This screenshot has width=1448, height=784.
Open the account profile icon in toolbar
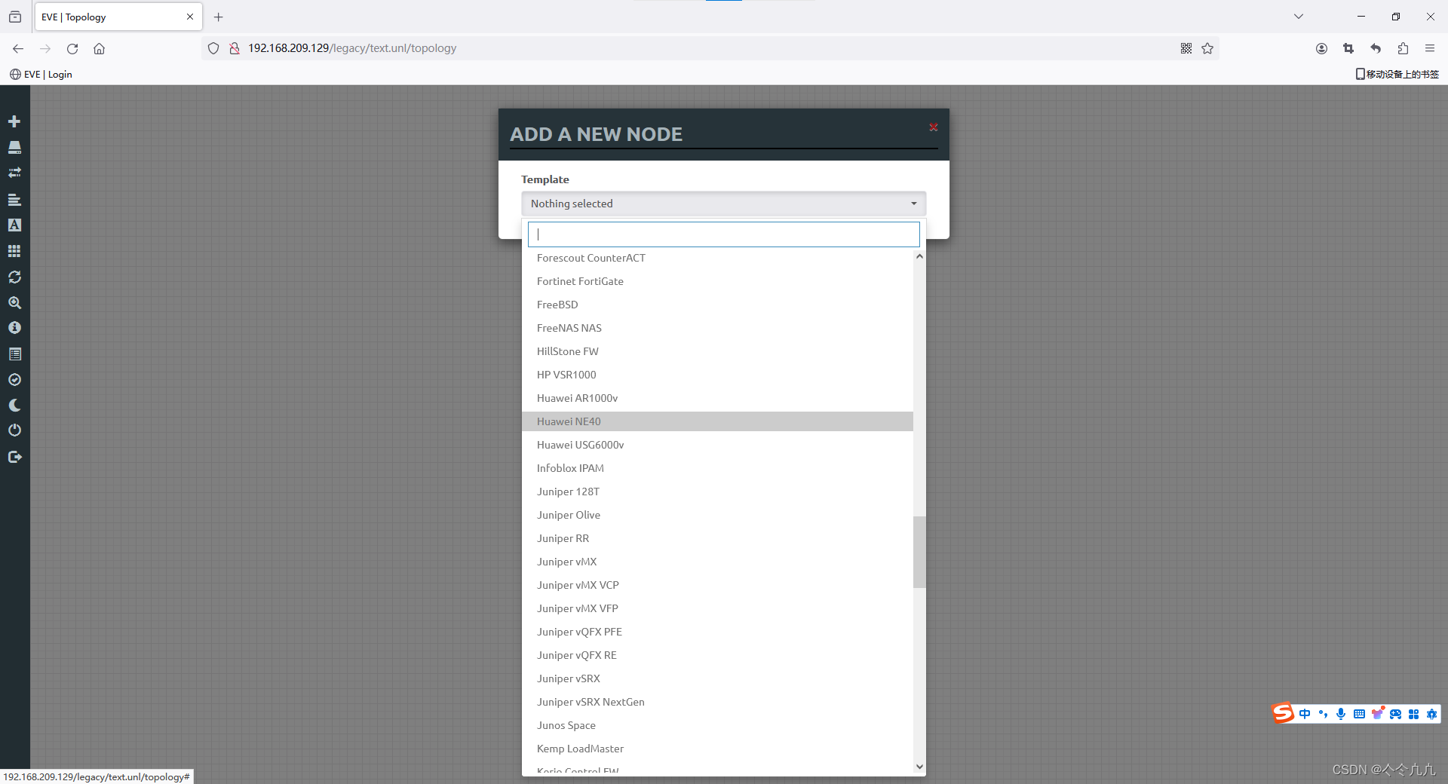1321,48
